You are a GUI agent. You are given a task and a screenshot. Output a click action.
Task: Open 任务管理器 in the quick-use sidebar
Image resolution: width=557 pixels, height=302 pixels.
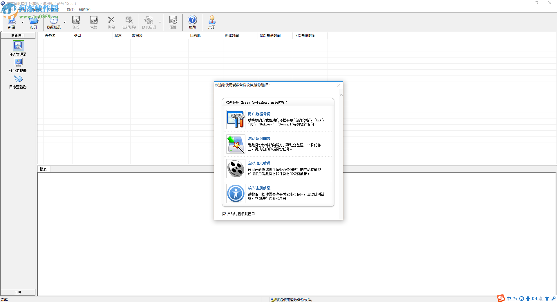pyautogui.click(x=18, y=48)
